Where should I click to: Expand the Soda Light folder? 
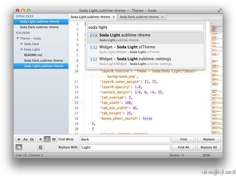pyautogui.click(x=22, y=49)
